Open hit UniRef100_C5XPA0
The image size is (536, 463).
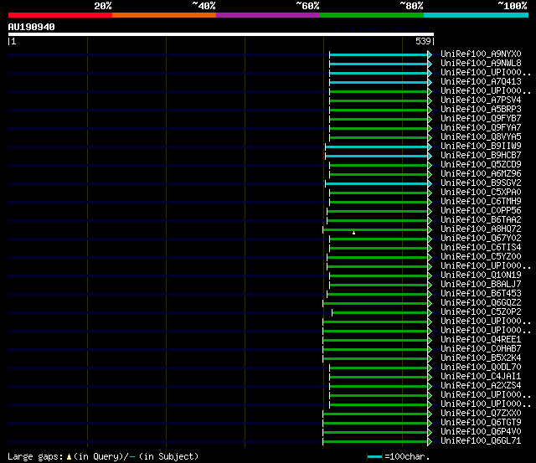pyautogui.click(x=481, y=193)
